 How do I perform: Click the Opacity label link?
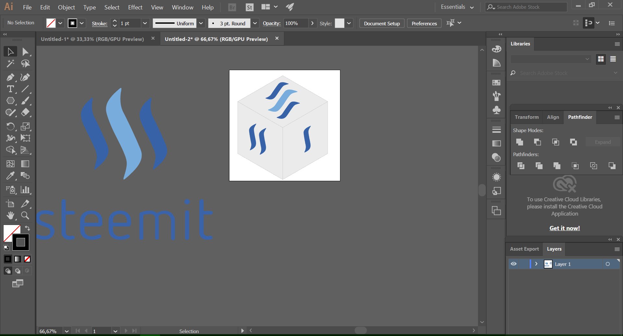pyautogui.click(x=272, y=23)
